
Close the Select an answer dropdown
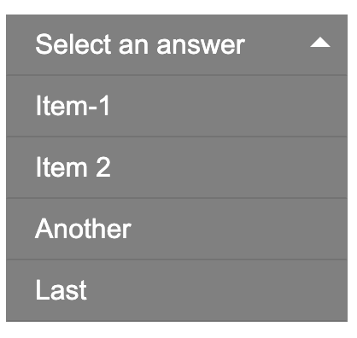(177, 45)
